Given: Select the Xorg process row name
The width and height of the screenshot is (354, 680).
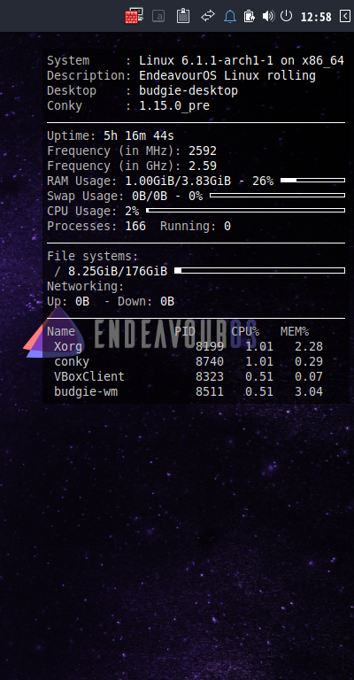Looking at the screenshot, I should click(x=68, y=347).
